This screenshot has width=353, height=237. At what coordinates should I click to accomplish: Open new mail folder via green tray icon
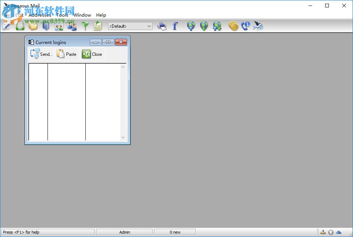point(20,26)
